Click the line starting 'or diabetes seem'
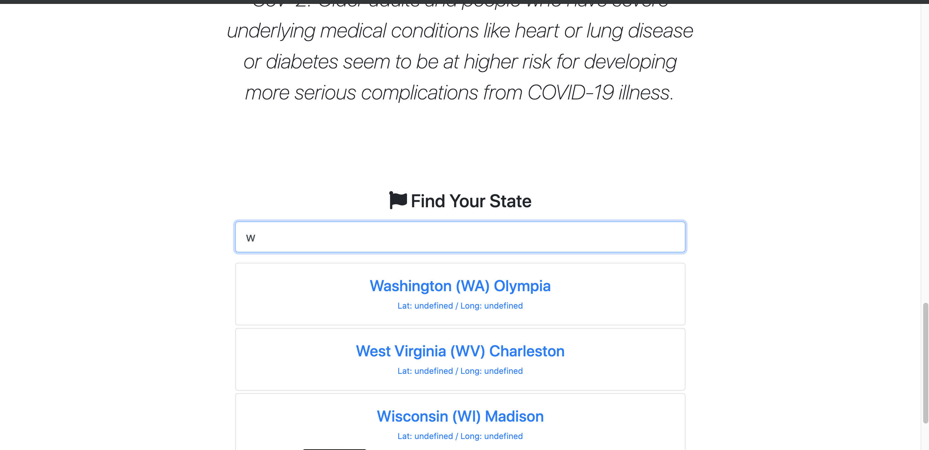This screenshot has height=450, width=929. pos(460,62)
